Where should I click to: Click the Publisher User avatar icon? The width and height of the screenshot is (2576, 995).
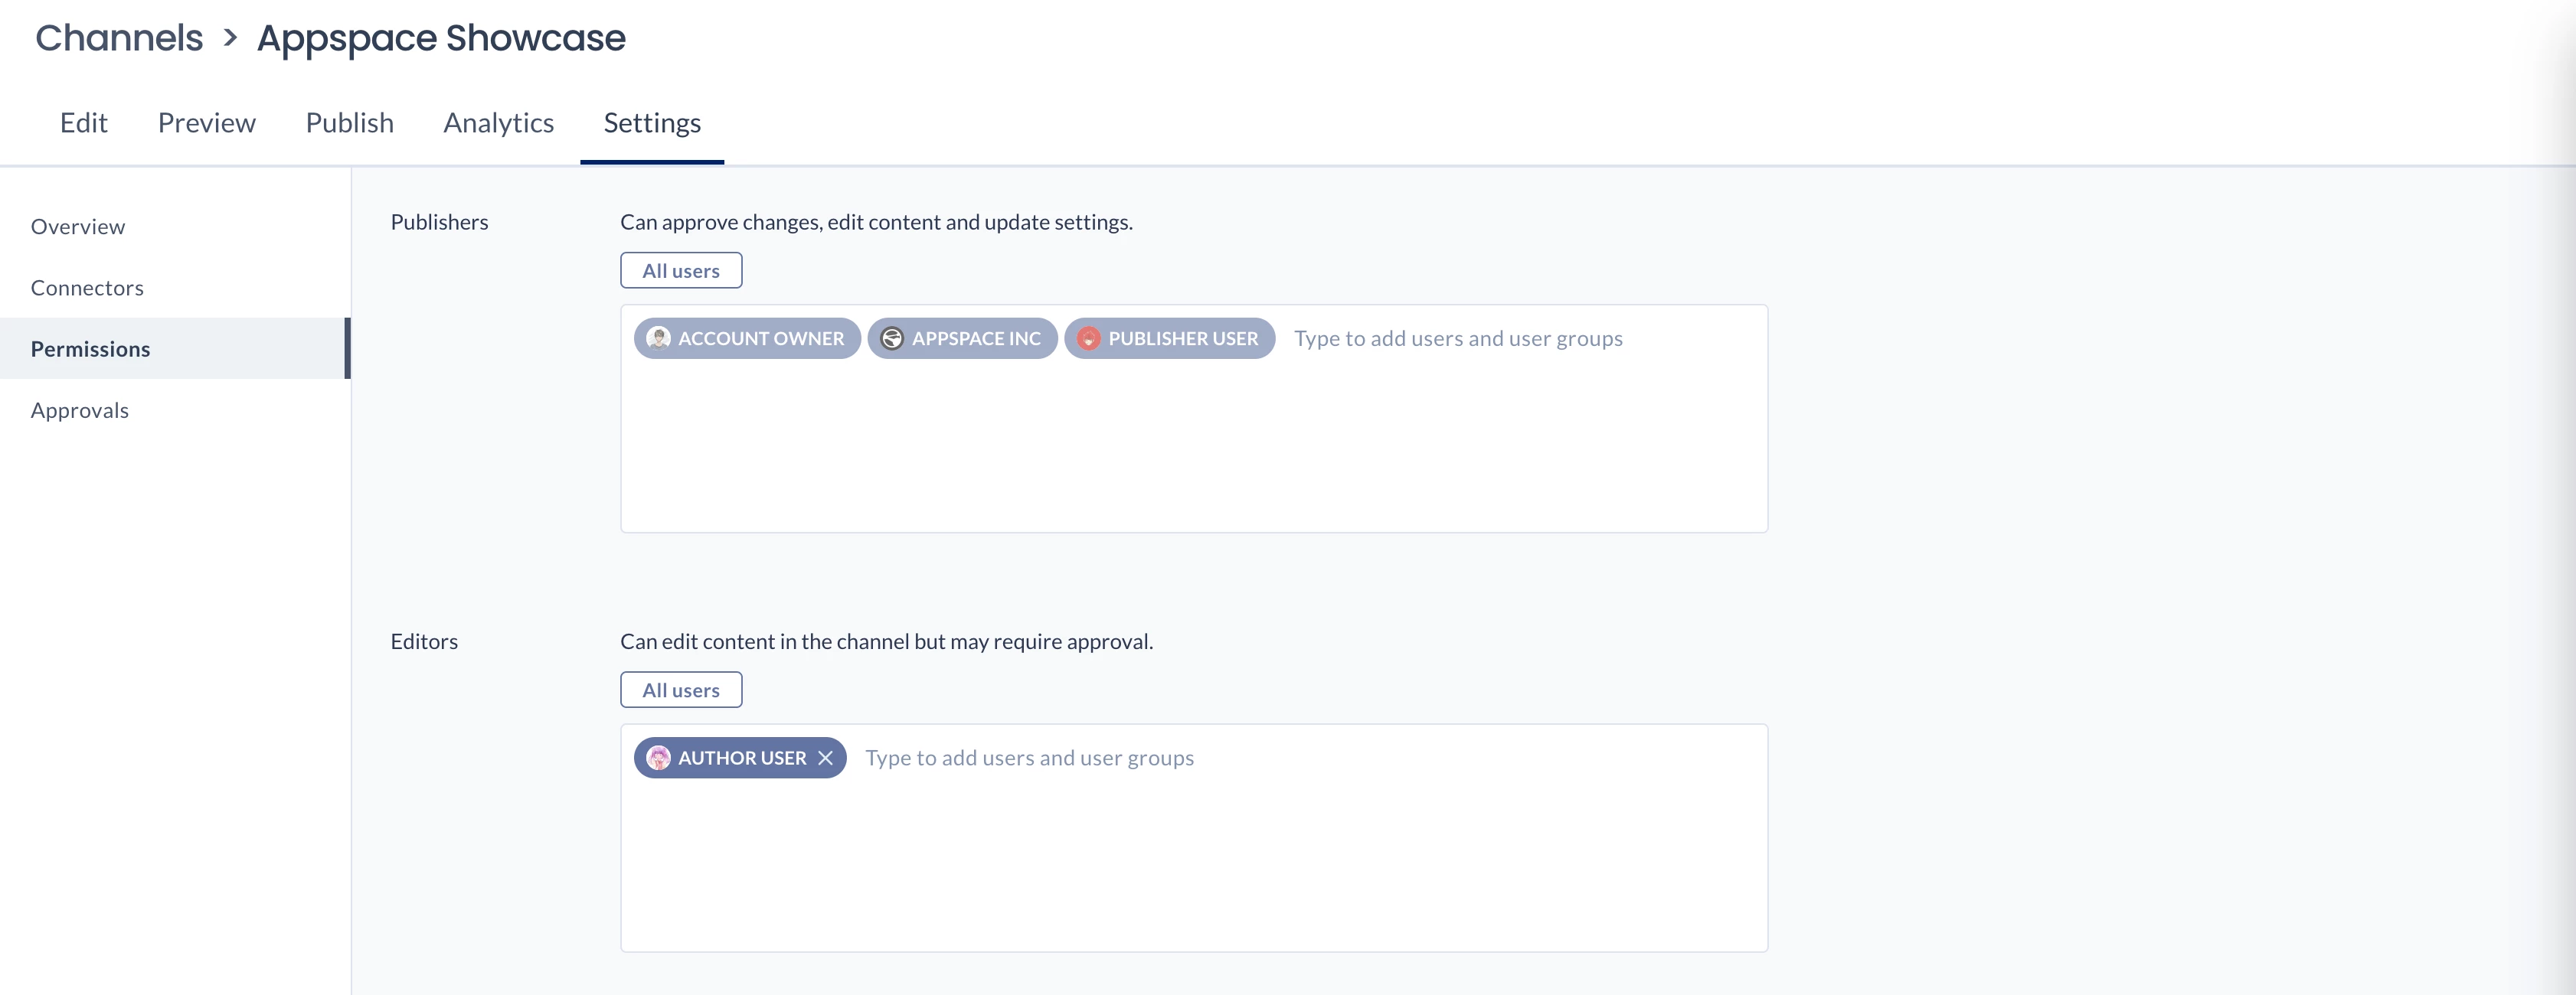(x=1088, y=338)
